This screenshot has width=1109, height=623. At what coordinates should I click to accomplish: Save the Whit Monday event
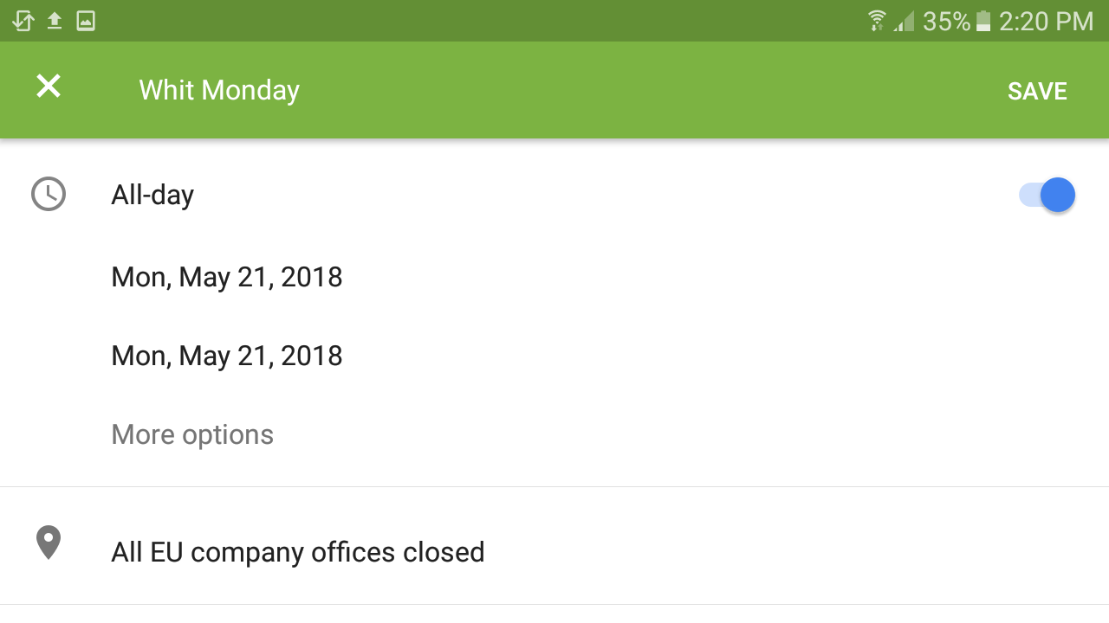click(1037, 91)
